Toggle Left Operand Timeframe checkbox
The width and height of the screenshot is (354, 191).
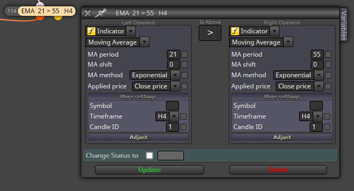pos(183,116)
